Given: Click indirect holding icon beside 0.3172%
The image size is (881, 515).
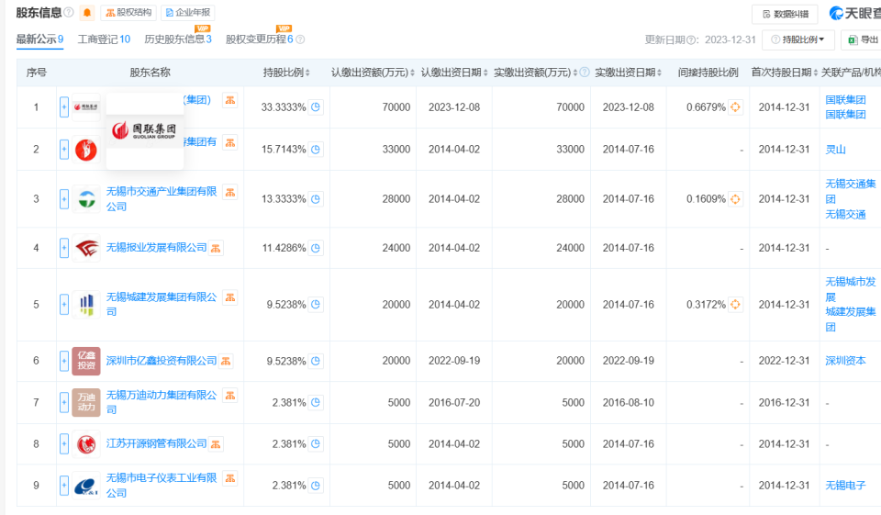Looking at the screenshot, I should (x=735, y=304).
